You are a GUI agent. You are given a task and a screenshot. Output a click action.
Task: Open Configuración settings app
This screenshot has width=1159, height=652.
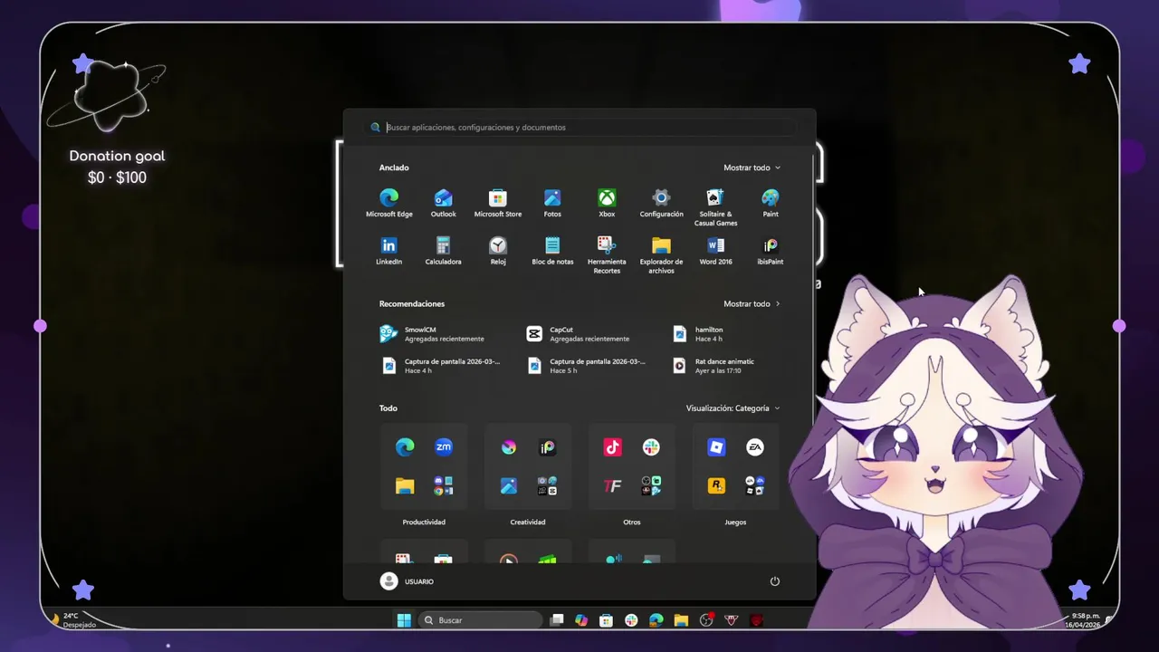coord(661,203)
